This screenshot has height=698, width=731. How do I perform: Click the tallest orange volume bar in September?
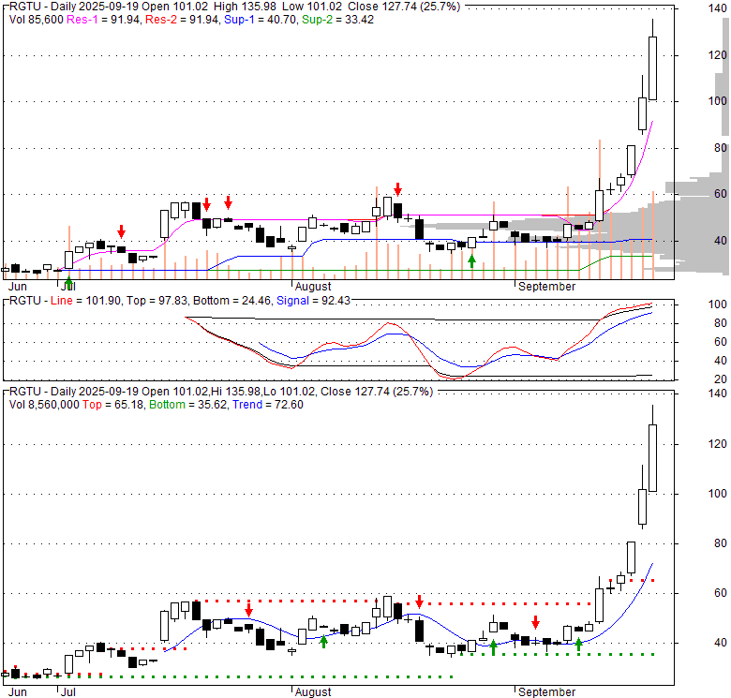point(600,209)
